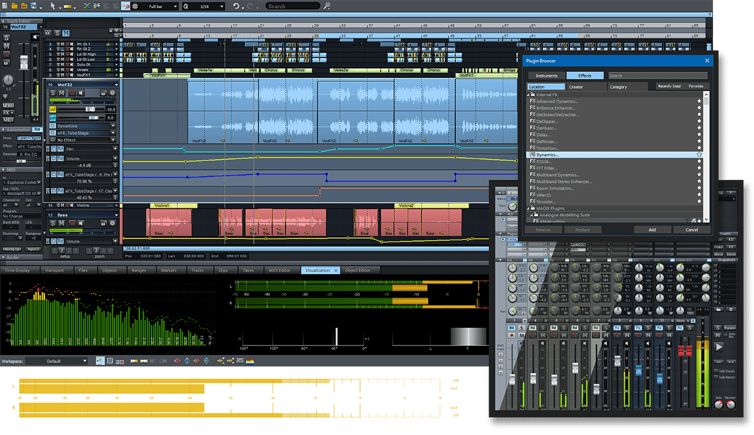Click Add button in Plugin Browser
754x435 pixels.
click(652, 230)
